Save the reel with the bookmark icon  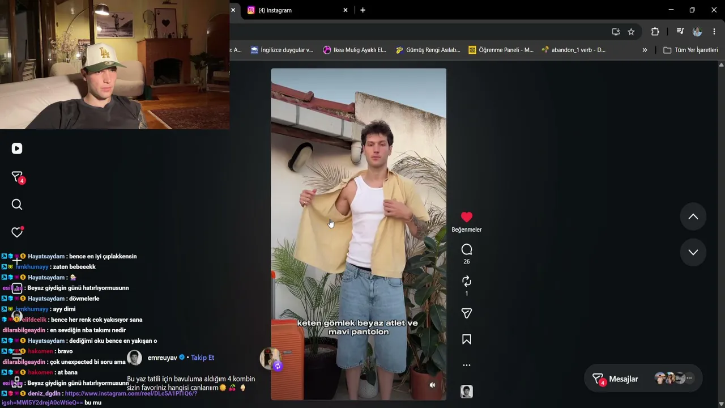click(467, 339)
